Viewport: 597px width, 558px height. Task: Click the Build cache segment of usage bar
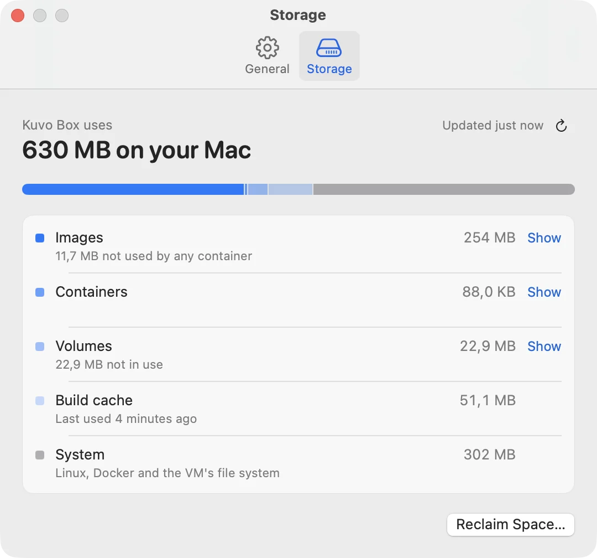[x=291, y=189]
